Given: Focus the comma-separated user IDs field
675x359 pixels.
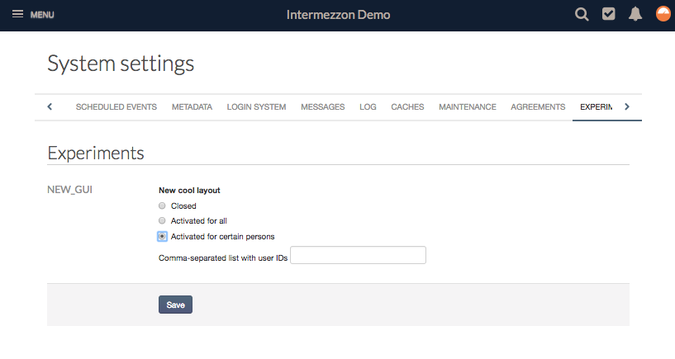Looking at the screenshot, I should (359, 255).
